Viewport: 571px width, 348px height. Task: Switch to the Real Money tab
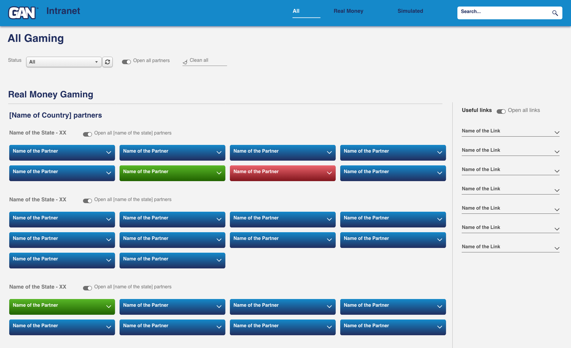348,11
